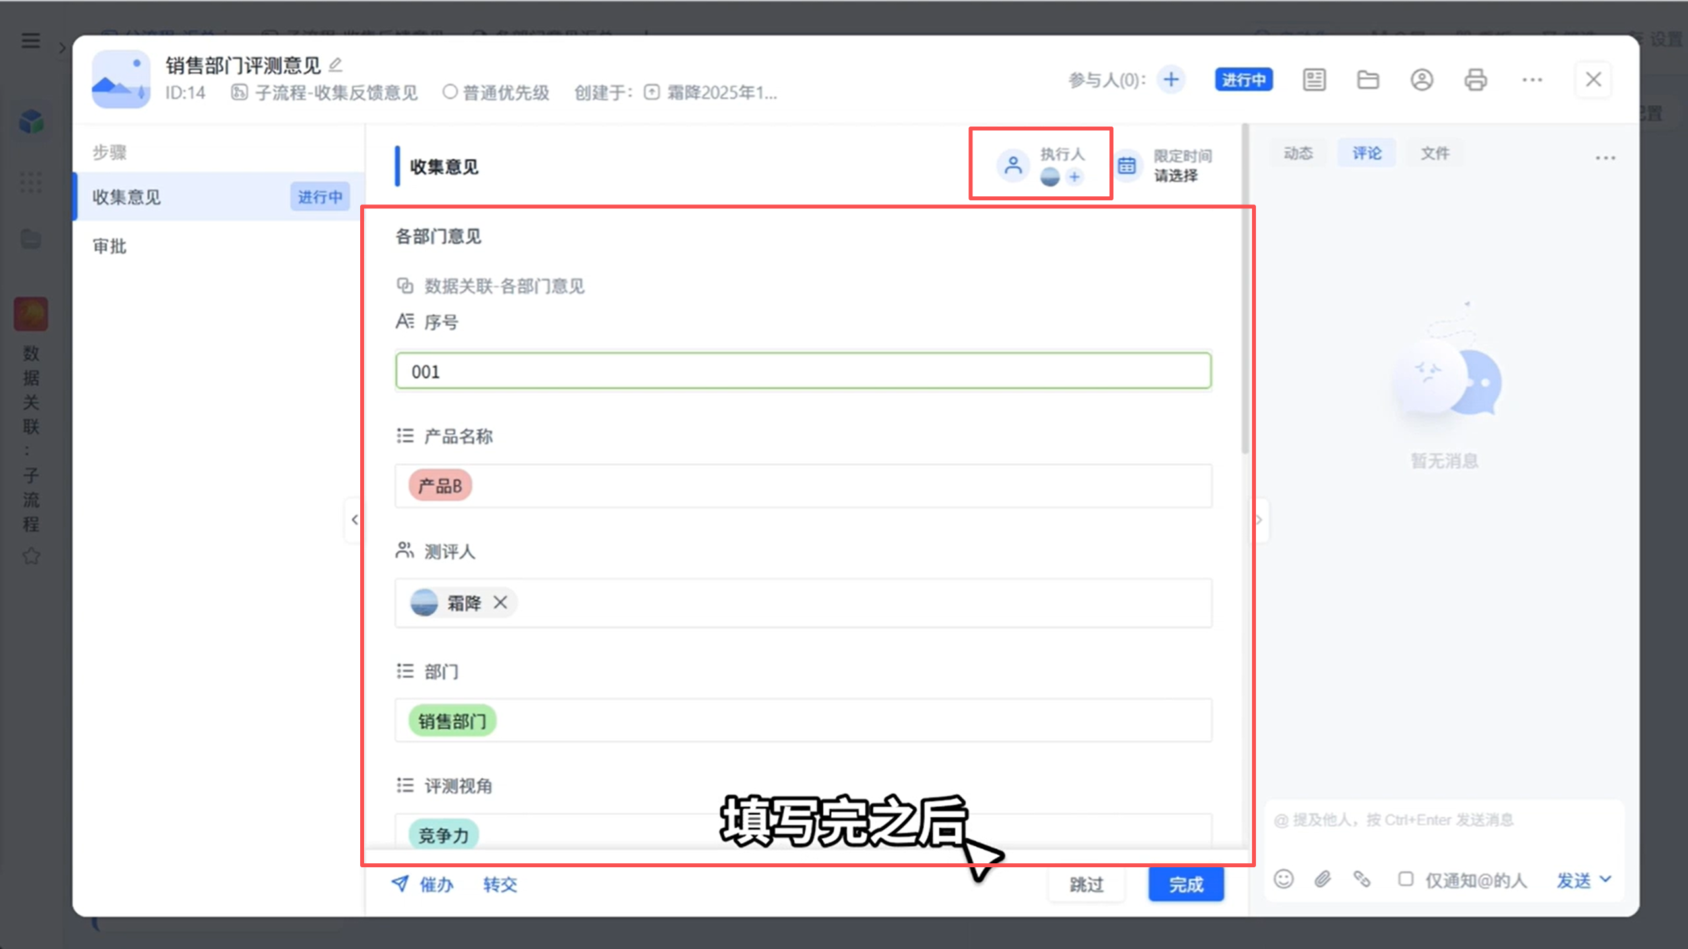Open the form layout view icon
Viewport: 1688px width, 949px height.
[x=1314, y=80]
